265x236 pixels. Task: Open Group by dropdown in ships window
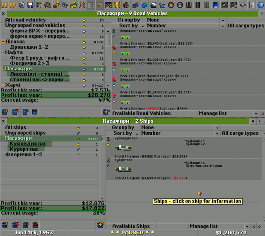[180, 128]
